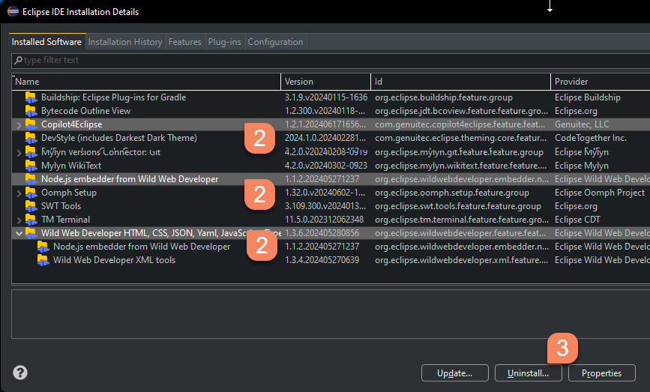The image size is (650, 392).
Task: Click the Mylyn Versions Connector feature icon
Action: (31, 152)
